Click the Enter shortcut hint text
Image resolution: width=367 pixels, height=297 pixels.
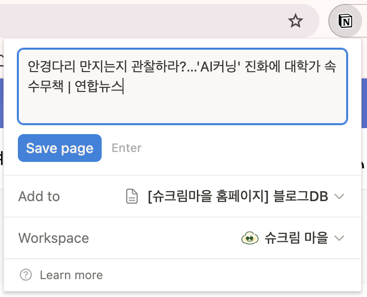tap(126, 148)
